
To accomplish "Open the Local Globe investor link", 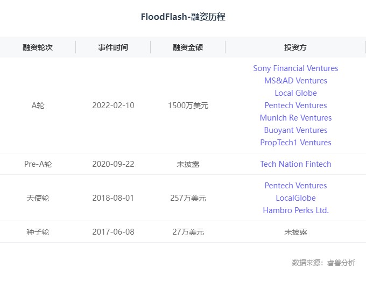I will coord(295,93).
